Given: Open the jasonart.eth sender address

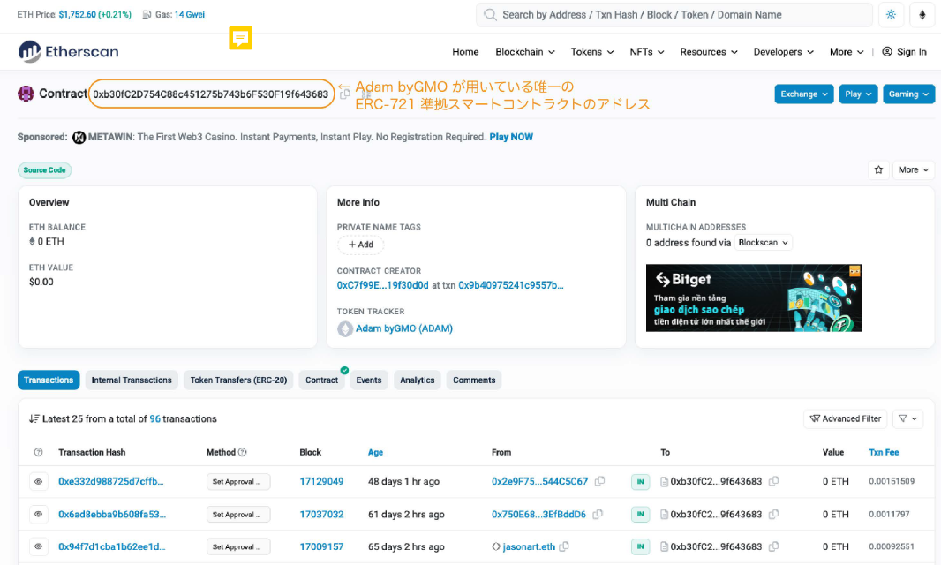Looking at the screenshot, I should (529, 546).
